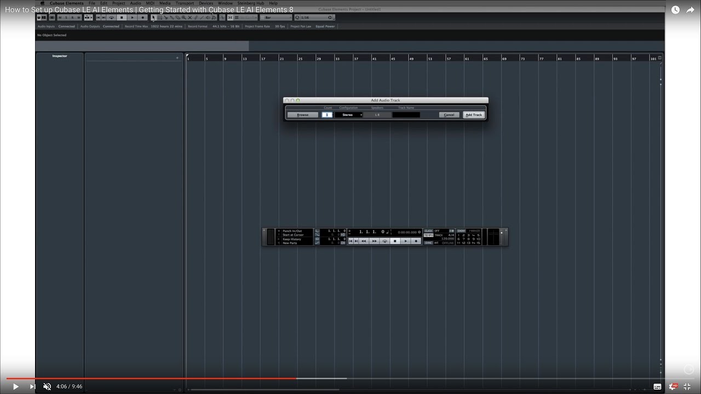Go to previous marker in top toolbar
Screen dimensions: 701x394
pos(98,18)
